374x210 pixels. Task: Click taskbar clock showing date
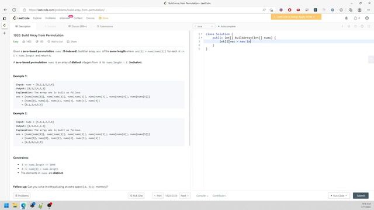pos(366,205)
